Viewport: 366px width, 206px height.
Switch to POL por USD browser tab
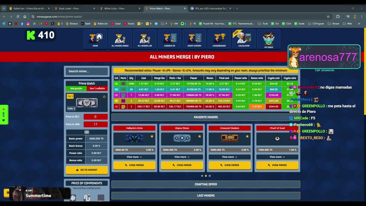click(x=210, y=9)
